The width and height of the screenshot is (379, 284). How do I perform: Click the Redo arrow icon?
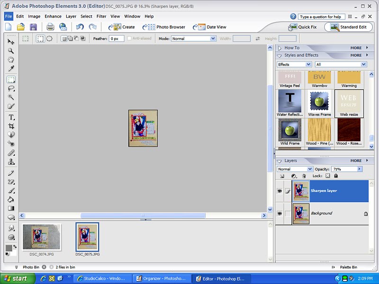coord(92,27)
